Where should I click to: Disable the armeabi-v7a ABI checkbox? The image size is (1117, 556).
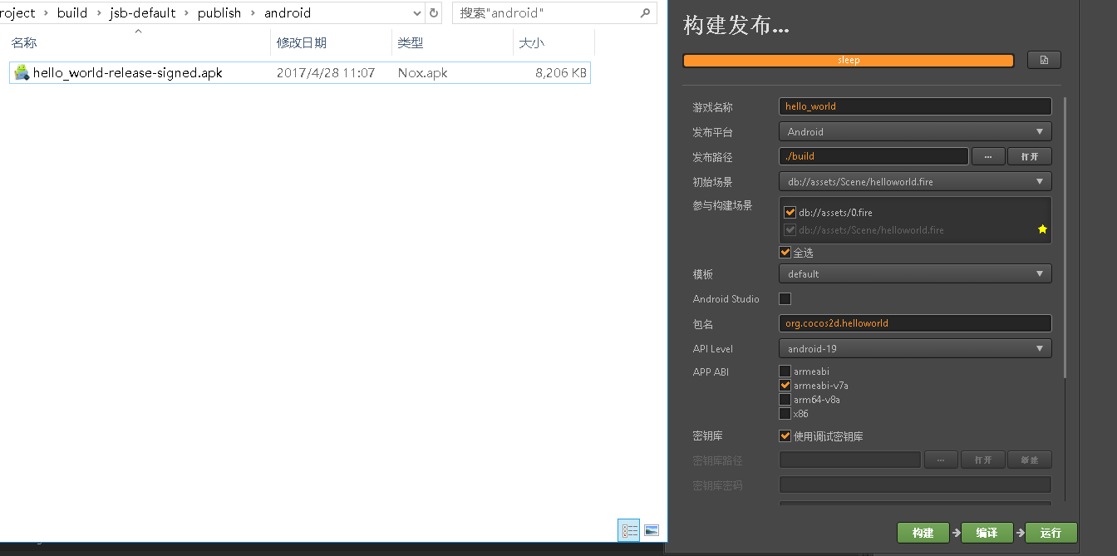tap(785, 386)
